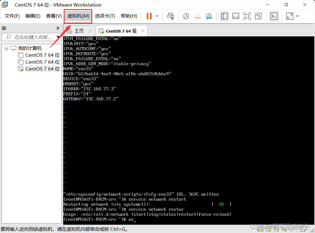Minimize the VMware Workstation window
315x233 pixels.
click(x=267, y=5)
